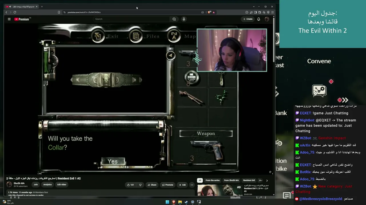Click @MedbreezyoloBreezyold username in chat
Viewport: 366px width, 205px height.
pos(321,199)
